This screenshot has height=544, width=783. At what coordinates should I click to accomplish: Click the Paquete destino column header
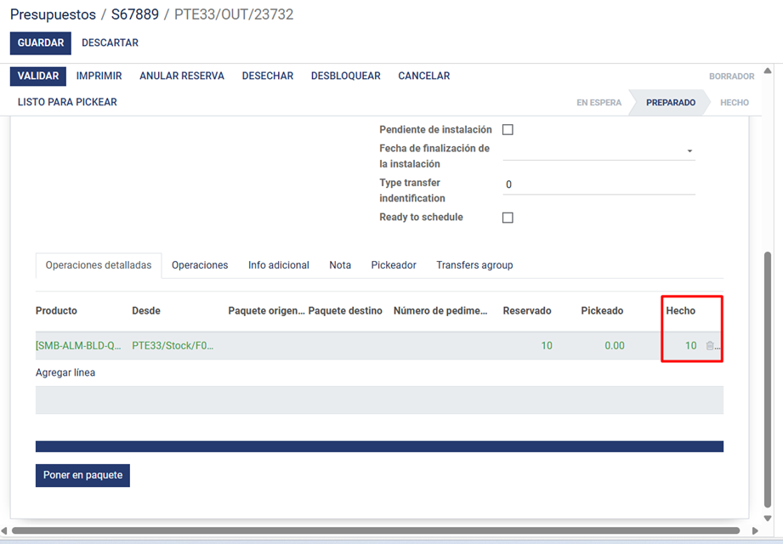coord(345,311)
